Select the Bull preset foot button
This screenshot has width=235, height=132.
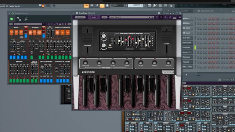coord(99,63)
